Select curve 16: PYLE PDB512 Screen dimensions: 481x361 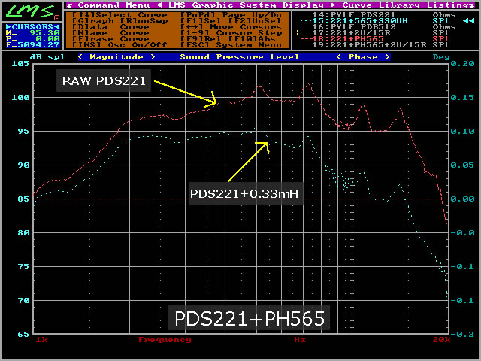pyautogui.click(x=384, y=27)
